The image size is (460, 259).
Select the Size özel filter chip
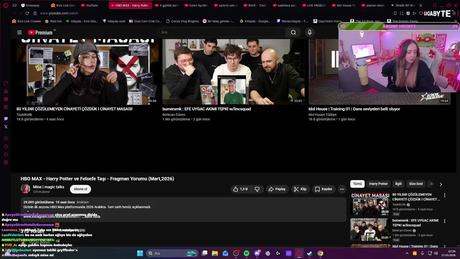(x=416, y=184)
